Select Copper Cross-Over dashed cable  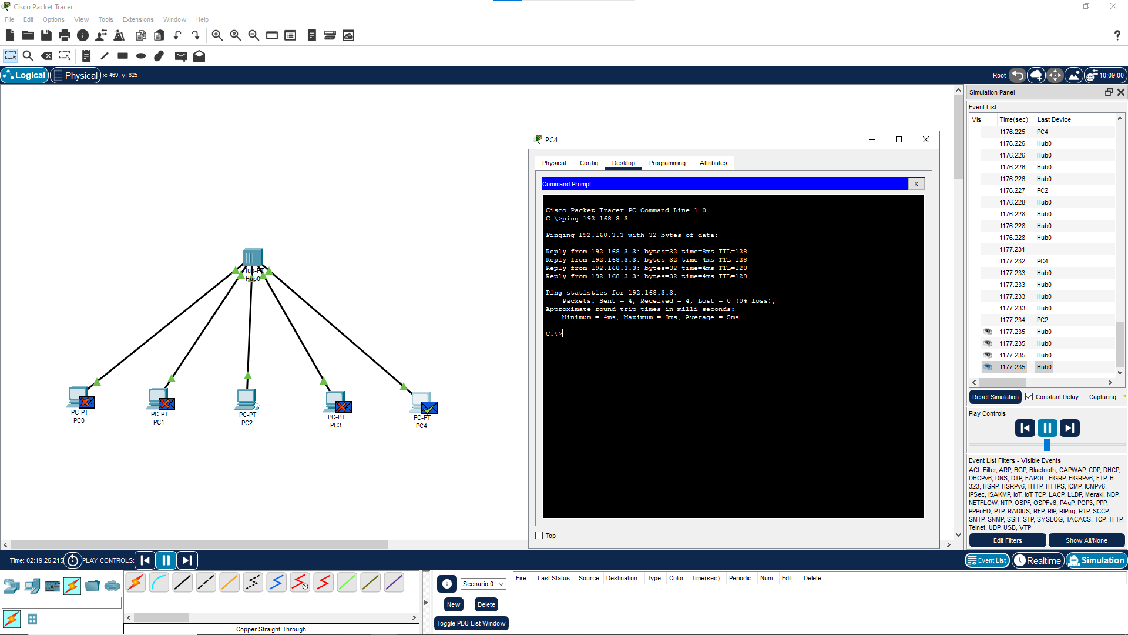pyautogui.click(x=206, y=583)
